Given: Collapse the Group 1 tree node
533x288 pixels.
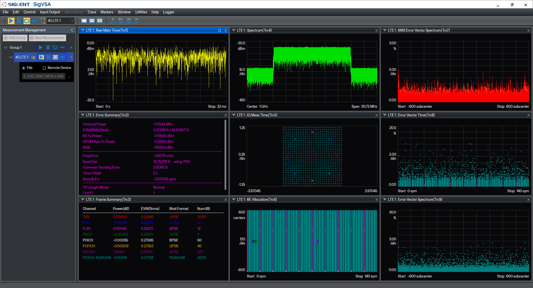Looking at the screenshot, I should (6, 48).
